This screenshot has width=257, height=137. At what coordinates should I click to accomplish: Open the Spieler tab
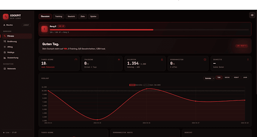[93, 17]
